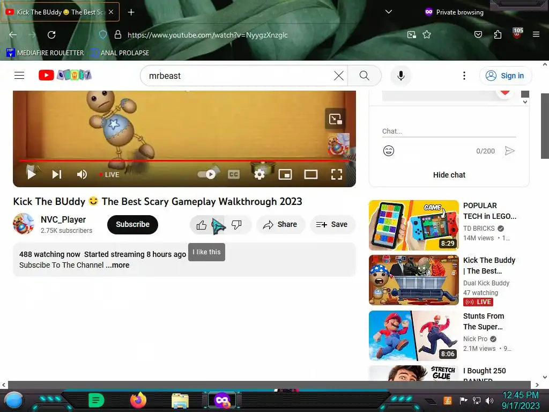Submit search with magnifier button
The width and height of the screenshot is (549, 412).
pyautogui.click(x=364, y=76)
